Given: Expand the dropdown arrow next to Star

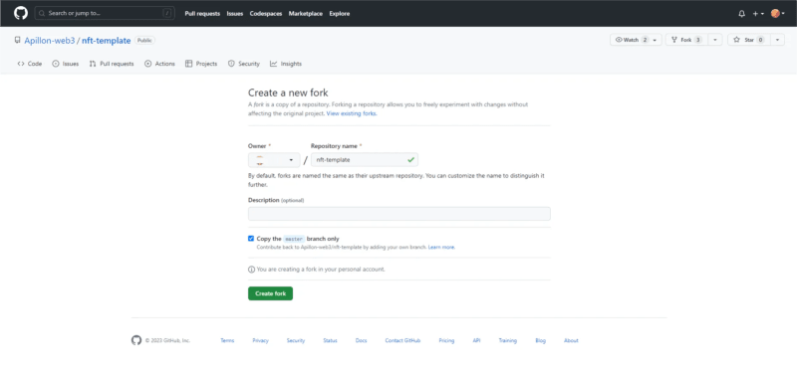Looking at the screenshot, I should (x=778, y=40).
